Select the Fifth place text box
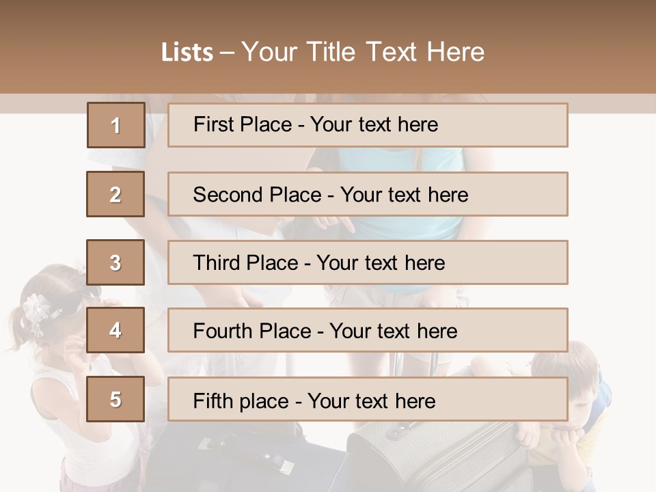This screenshot has height=492, width=656. click(x=368, y=399)
